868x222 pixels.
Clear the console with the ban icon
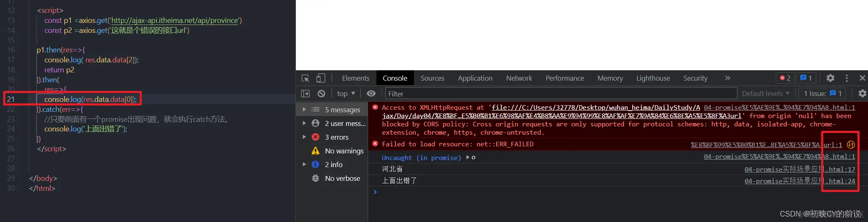click(321, 94)
